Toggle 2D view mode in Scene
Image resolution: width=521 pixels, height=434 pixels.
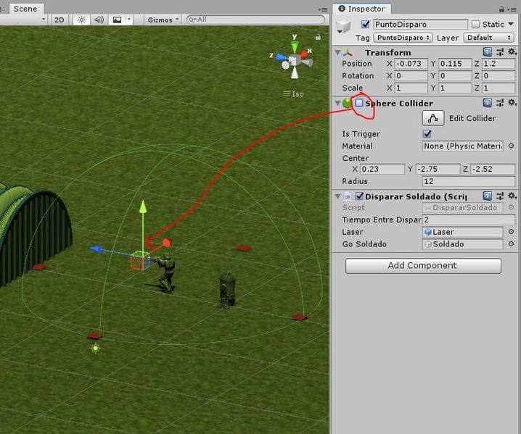click(60, 20)
